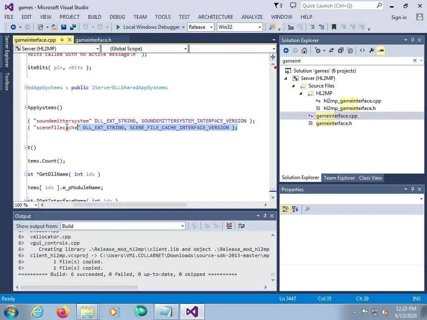Toggle Categorized view in Properties panel
The height and width of the screenshot is (320, 427).
pos(285,209)
